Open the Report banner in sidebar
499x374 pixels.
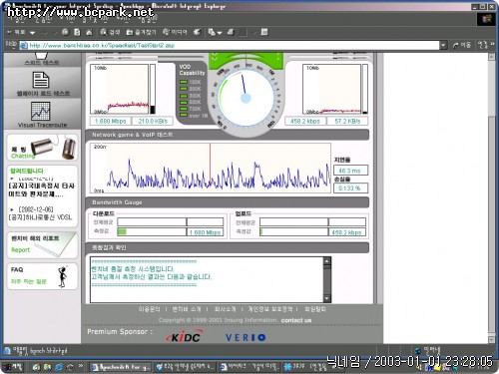tap(42, 245)
